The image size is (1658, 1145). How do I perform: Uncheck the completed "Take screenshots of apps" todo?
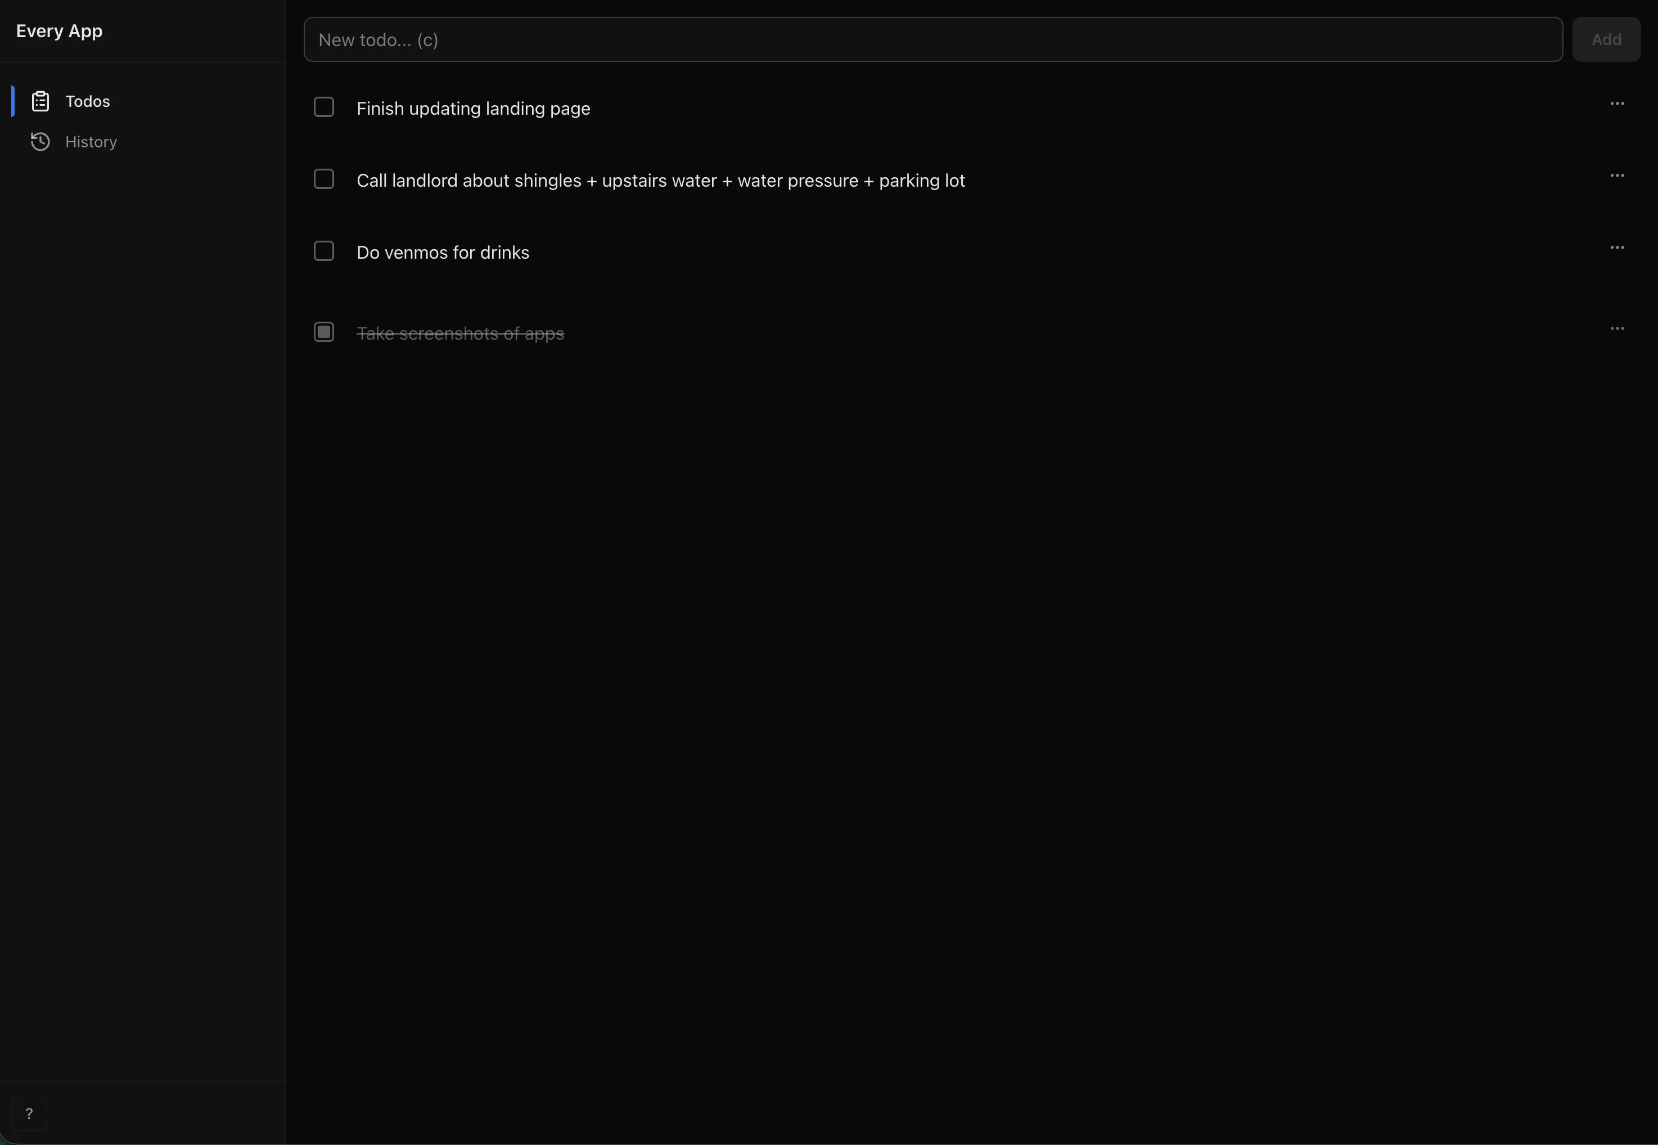coord(323,331)
